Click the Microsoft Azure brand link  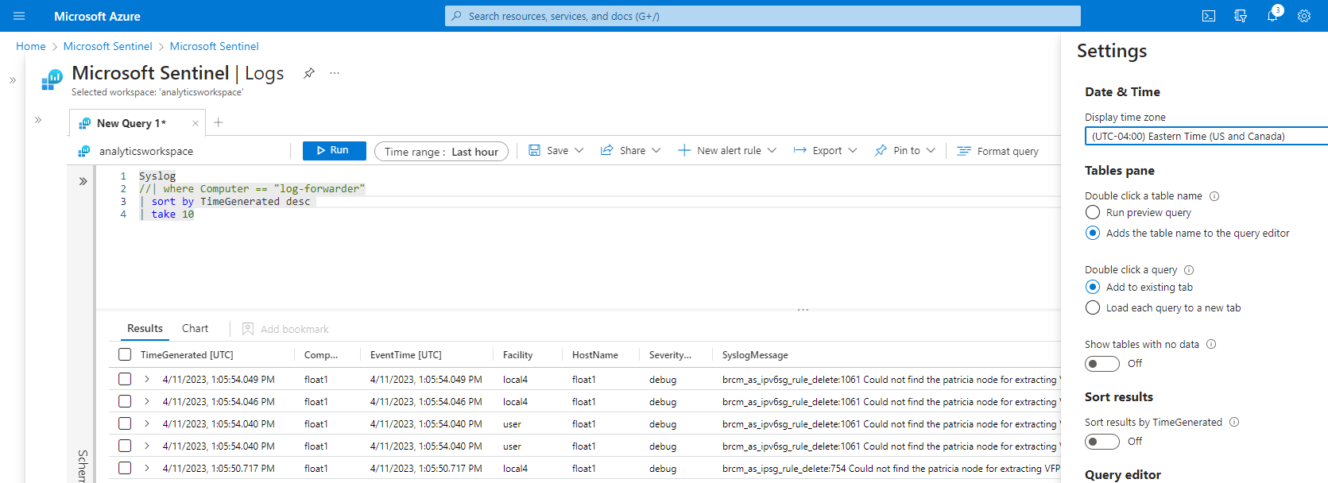point(97,16)
